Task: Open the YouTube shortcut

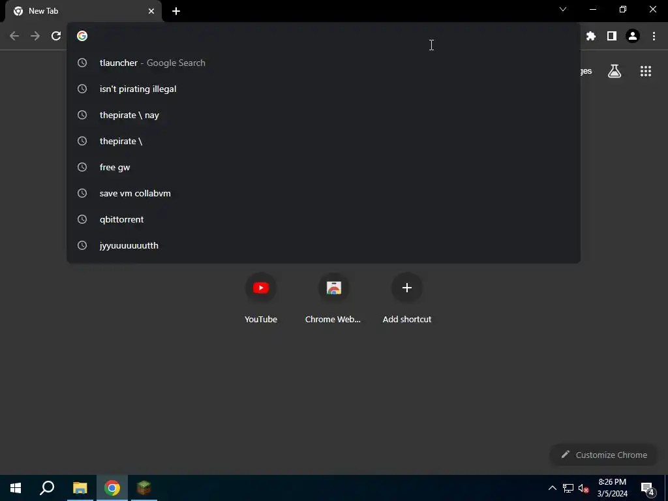Action: click(x=261, y=297)
